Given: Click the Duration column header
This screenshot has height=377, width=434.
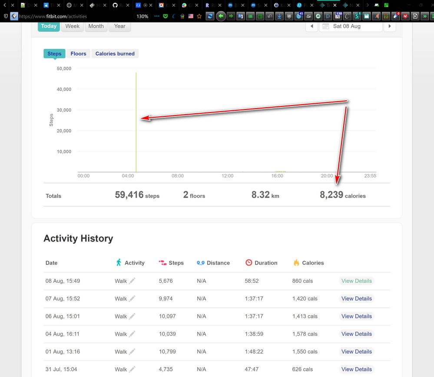Looking at the screenshot, I should tap(261, 263).
